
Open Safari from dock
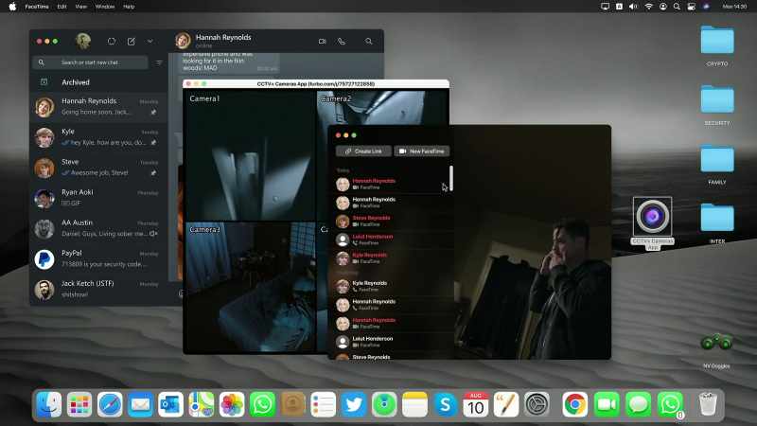pyautogui.click(x=110, y=404)
